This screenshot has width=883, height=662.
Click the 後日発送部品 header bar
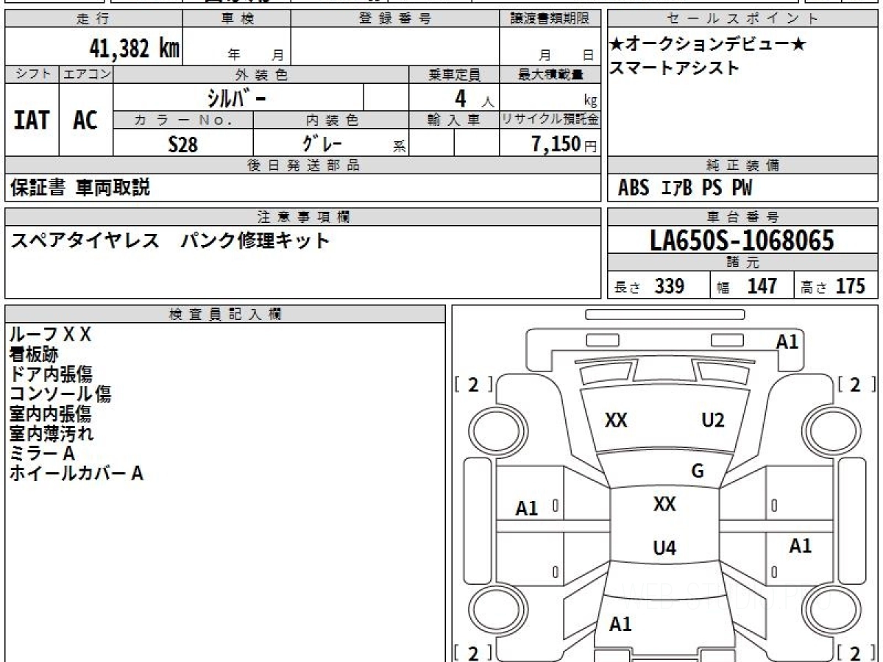pyautogui.click(x=303, y=165)
